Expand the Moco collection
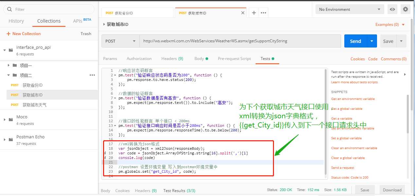Viewport: 415px width, 196px height. 5,120
